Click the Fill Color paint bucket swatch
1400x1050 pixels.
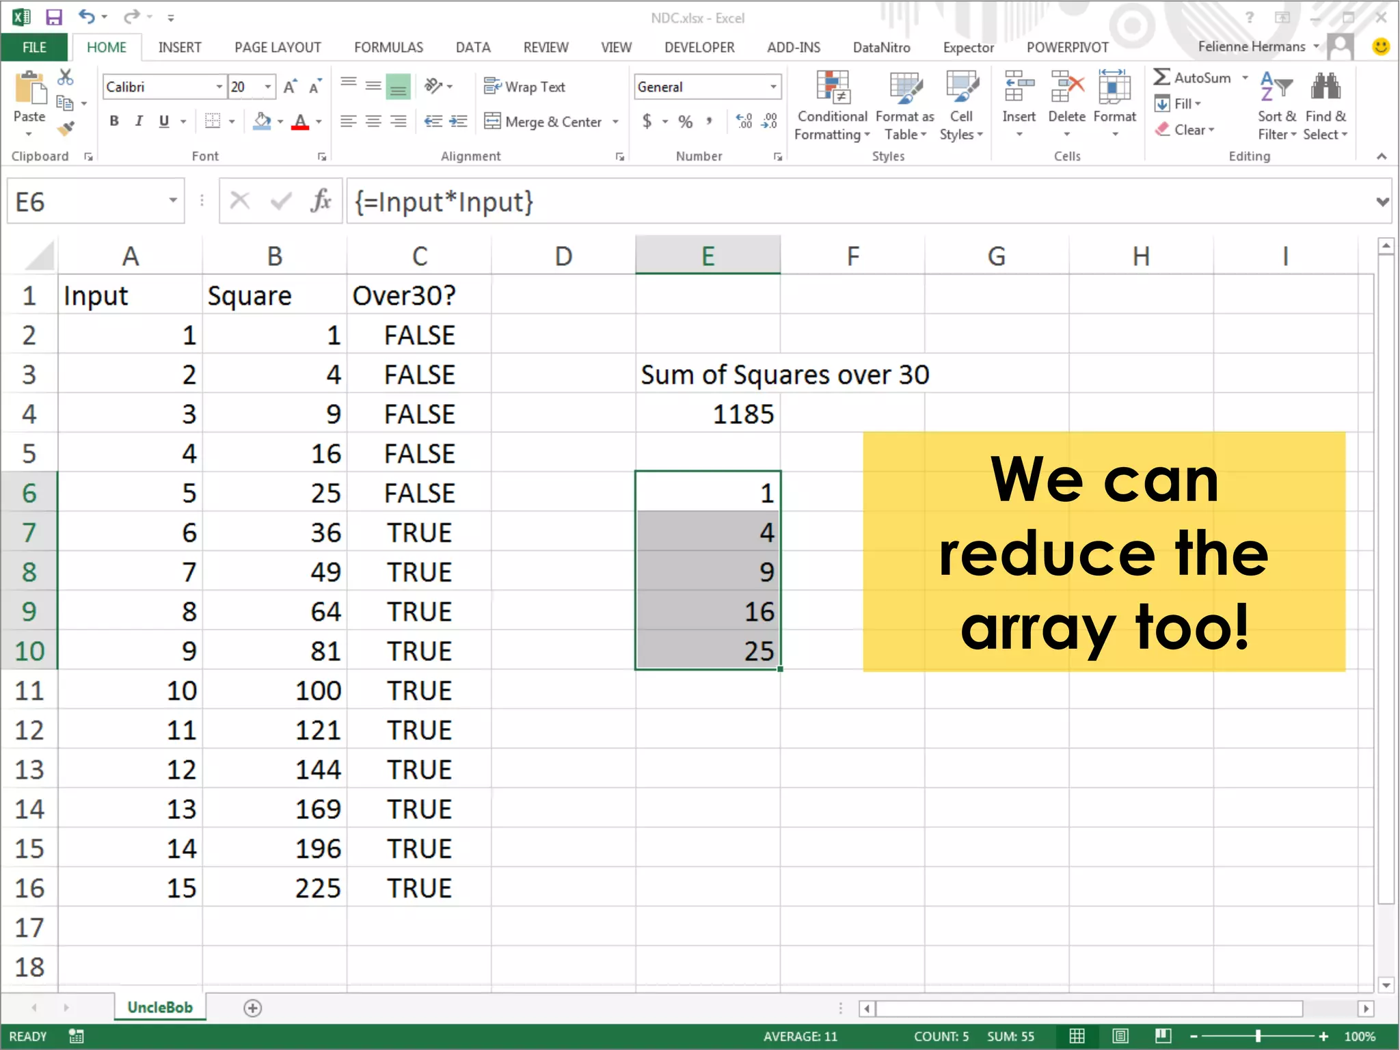tap(262, 122)
